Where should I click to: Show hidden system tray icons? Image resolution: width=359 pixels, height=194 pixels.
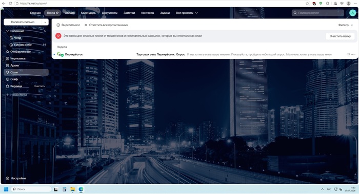(322, 189)
